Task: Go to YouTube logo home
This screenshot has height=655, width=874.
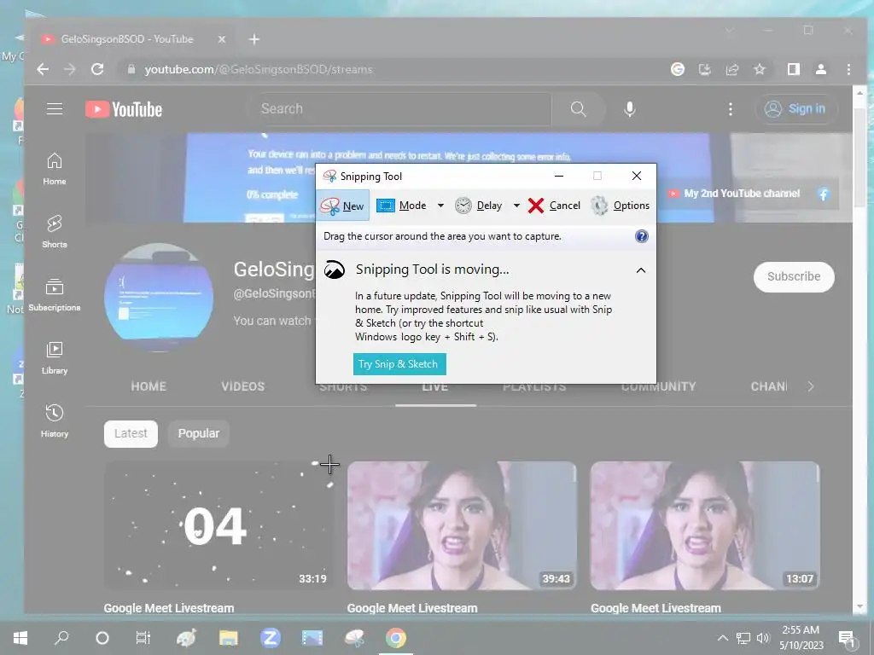Action: point(124,109)
